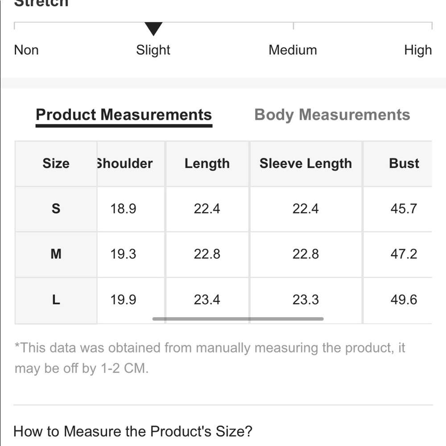
Task: Click the 19.9 shoulder value for L
Action: tap(123, 300)
